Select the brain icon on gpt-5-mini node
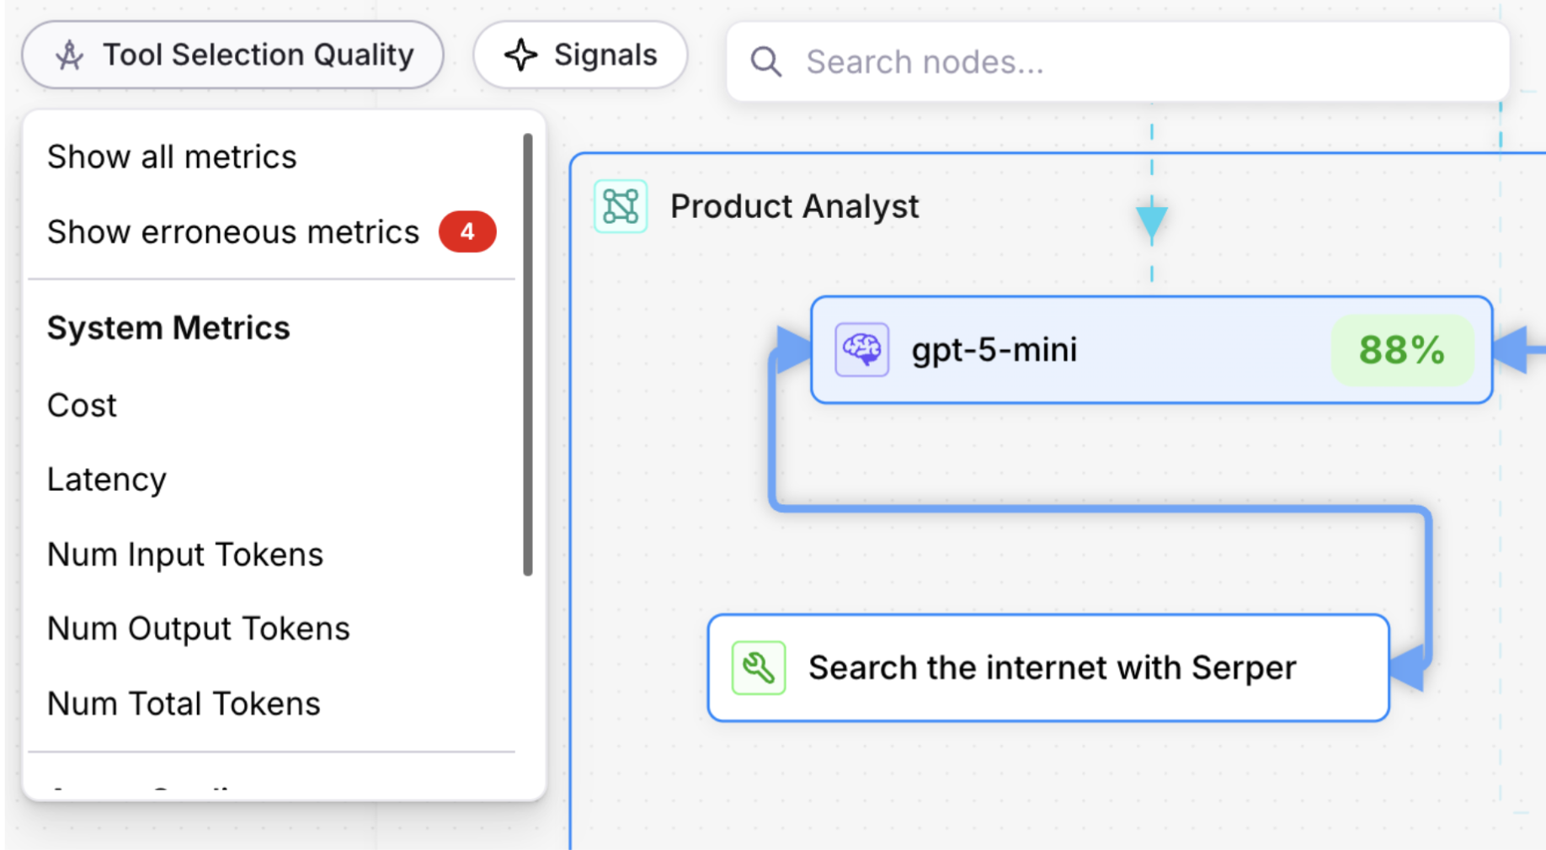Image resolution: width=1546 pixels, height=850 pixels. click(x=860, y=350)
